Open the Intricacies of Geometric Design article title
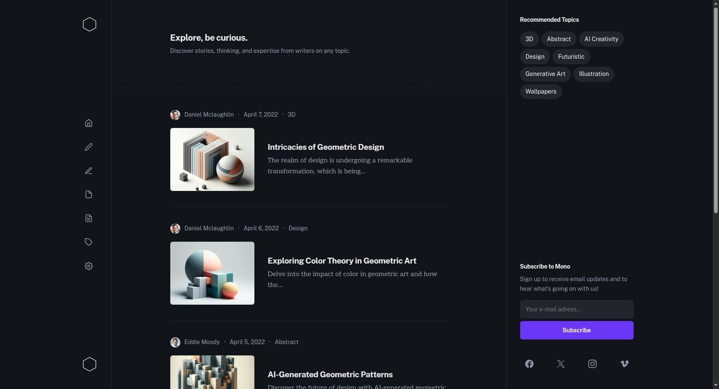This screenshot has width=719, height=389. tap(326, 147)
